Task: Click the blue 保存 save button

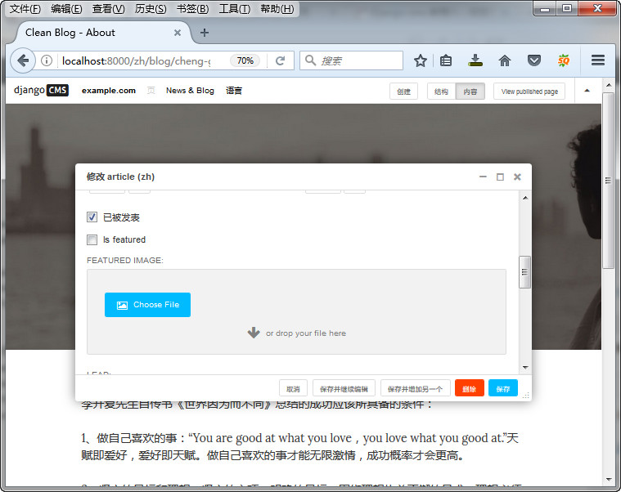Action: pos(503,388)
